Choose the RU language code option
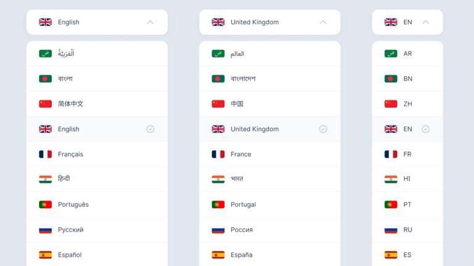474x266 pixels. click(x=407, y=230)
